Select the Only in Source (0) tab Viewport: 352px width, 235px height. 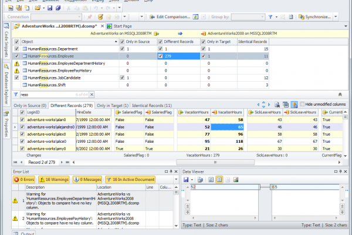[30, 106]
